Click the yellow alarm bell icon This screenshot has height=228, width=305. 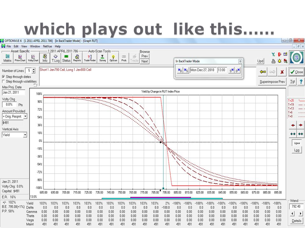280,61
